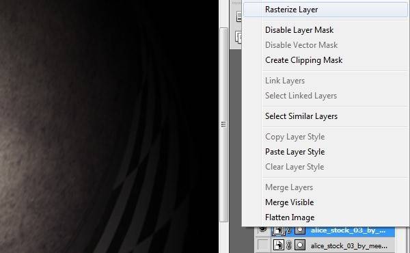Select layer mask thumbnail of highlighted layer
410x253 pixels.
[x=300, y=230]
